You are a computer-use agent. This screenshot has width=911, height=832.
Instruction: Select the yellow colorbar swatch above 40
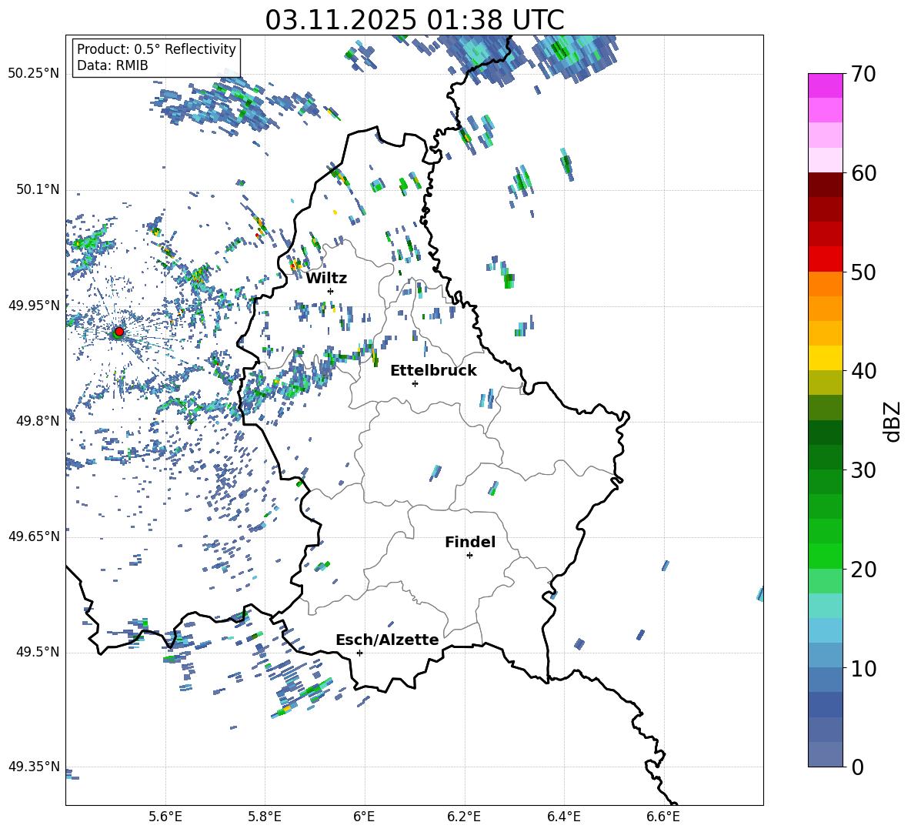point(826,357)
